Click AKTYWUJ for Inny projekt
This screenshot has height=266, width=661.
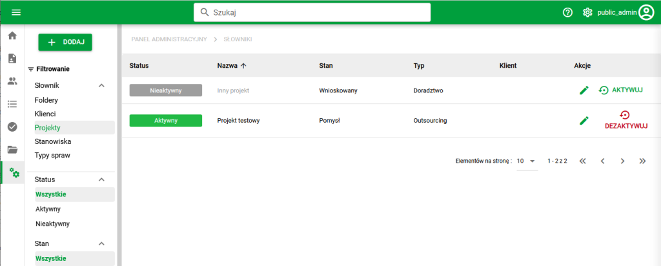pyautogui.click(x=620, y=90)
